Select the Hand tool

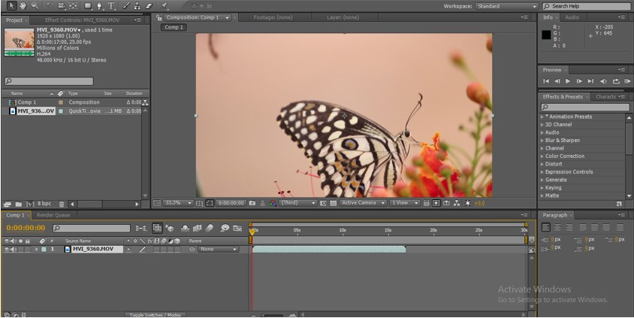[23, 6]
